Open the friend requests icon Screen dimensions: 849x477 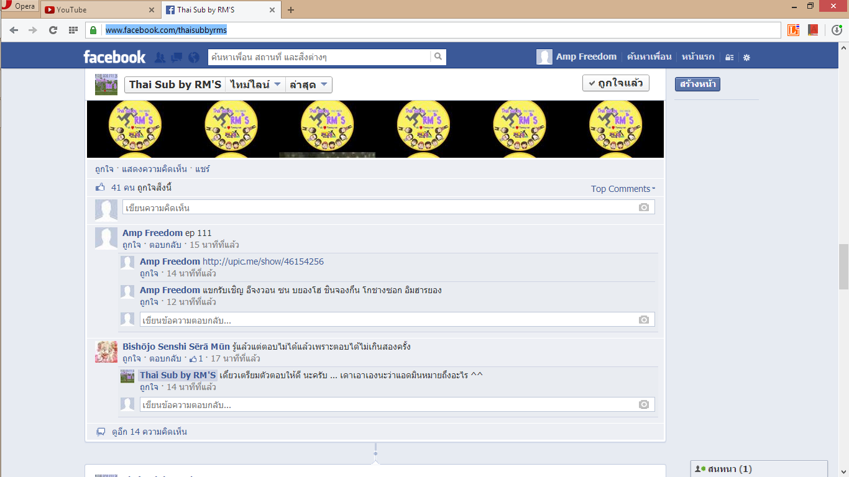[160, 57]
